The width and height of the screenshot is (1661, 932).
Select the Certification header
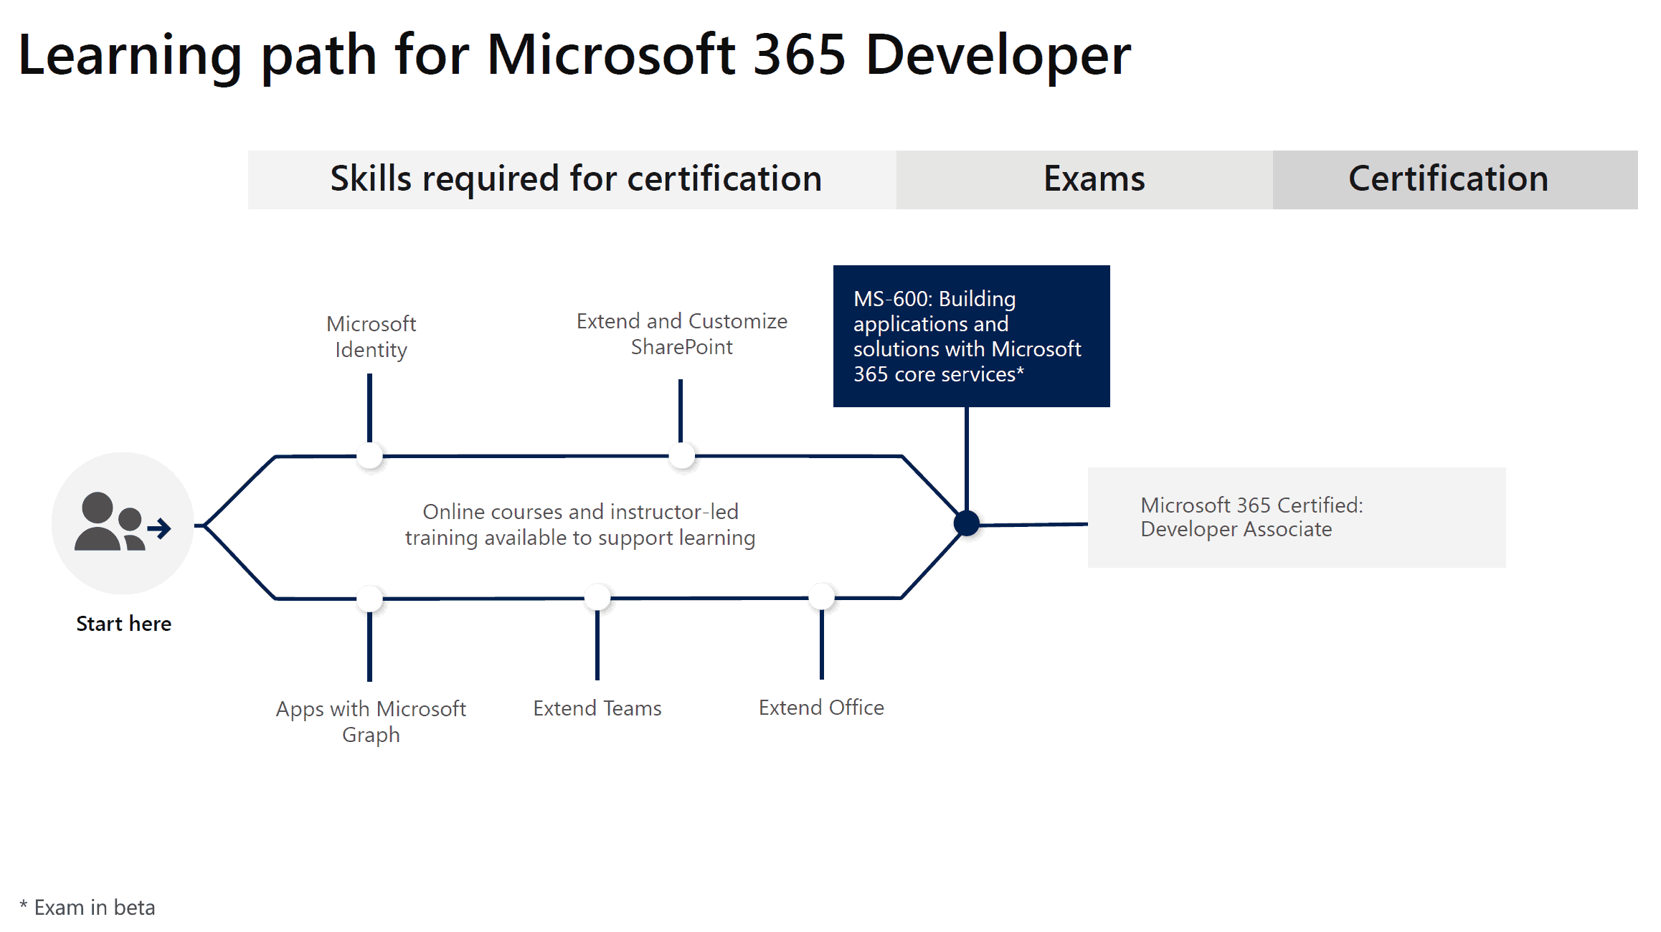(x=1455, y=179)
